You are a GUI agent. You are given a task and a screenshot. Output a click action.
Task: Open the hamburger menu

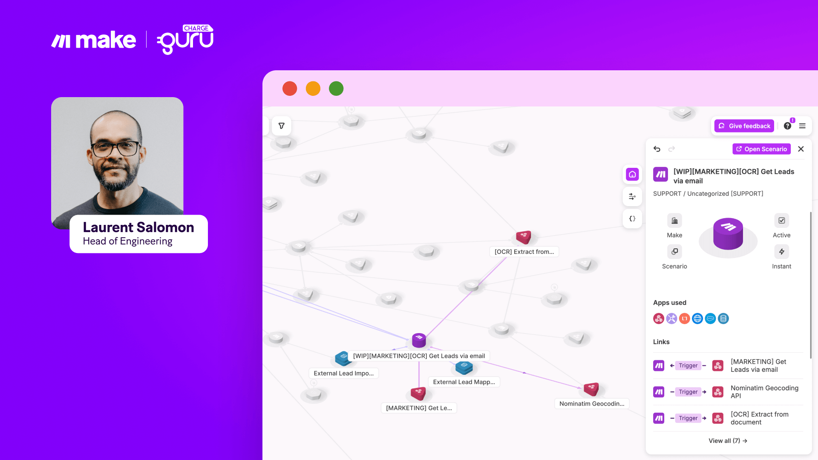802,126
